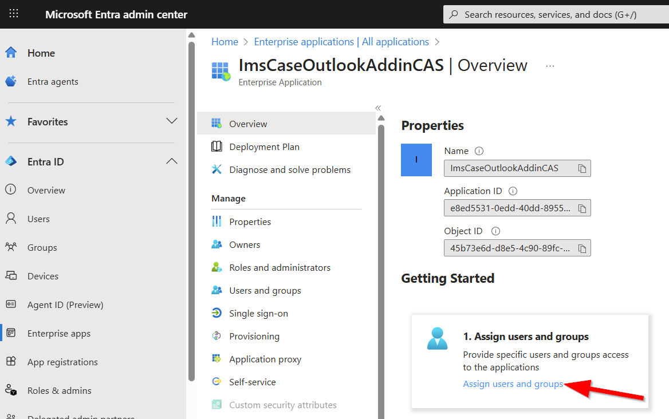Click the Assign users and groups link
The width and height of the screenshot is (669, 419).
[513, 384]
